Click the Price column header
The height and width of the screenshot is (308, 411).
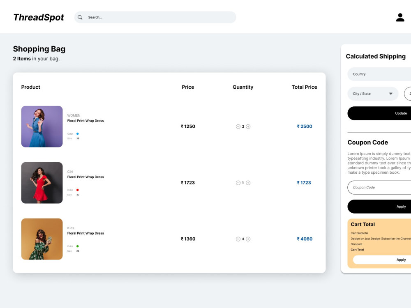coord(188,87)
